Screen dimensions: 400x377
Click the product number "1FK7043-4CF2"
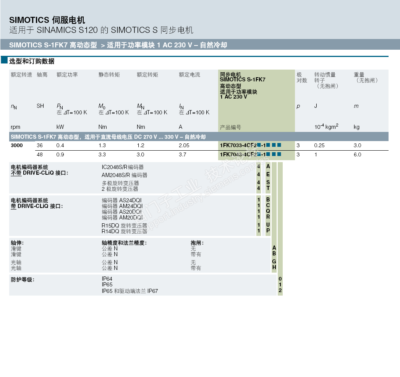(x=238, y=154)
